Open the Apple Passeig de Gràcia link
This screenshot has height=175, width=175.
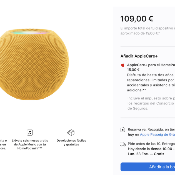pos(157,134)
